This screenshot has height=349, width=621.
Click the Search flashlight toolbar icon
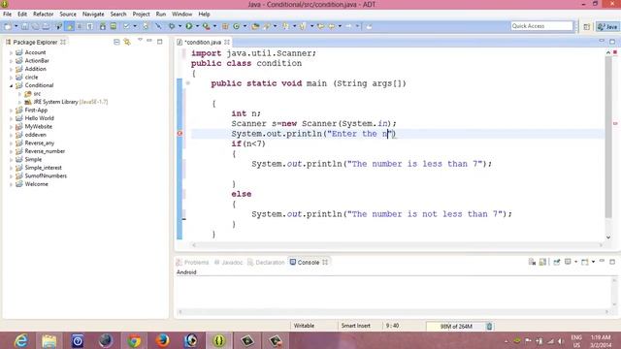[x=267, y=26]
